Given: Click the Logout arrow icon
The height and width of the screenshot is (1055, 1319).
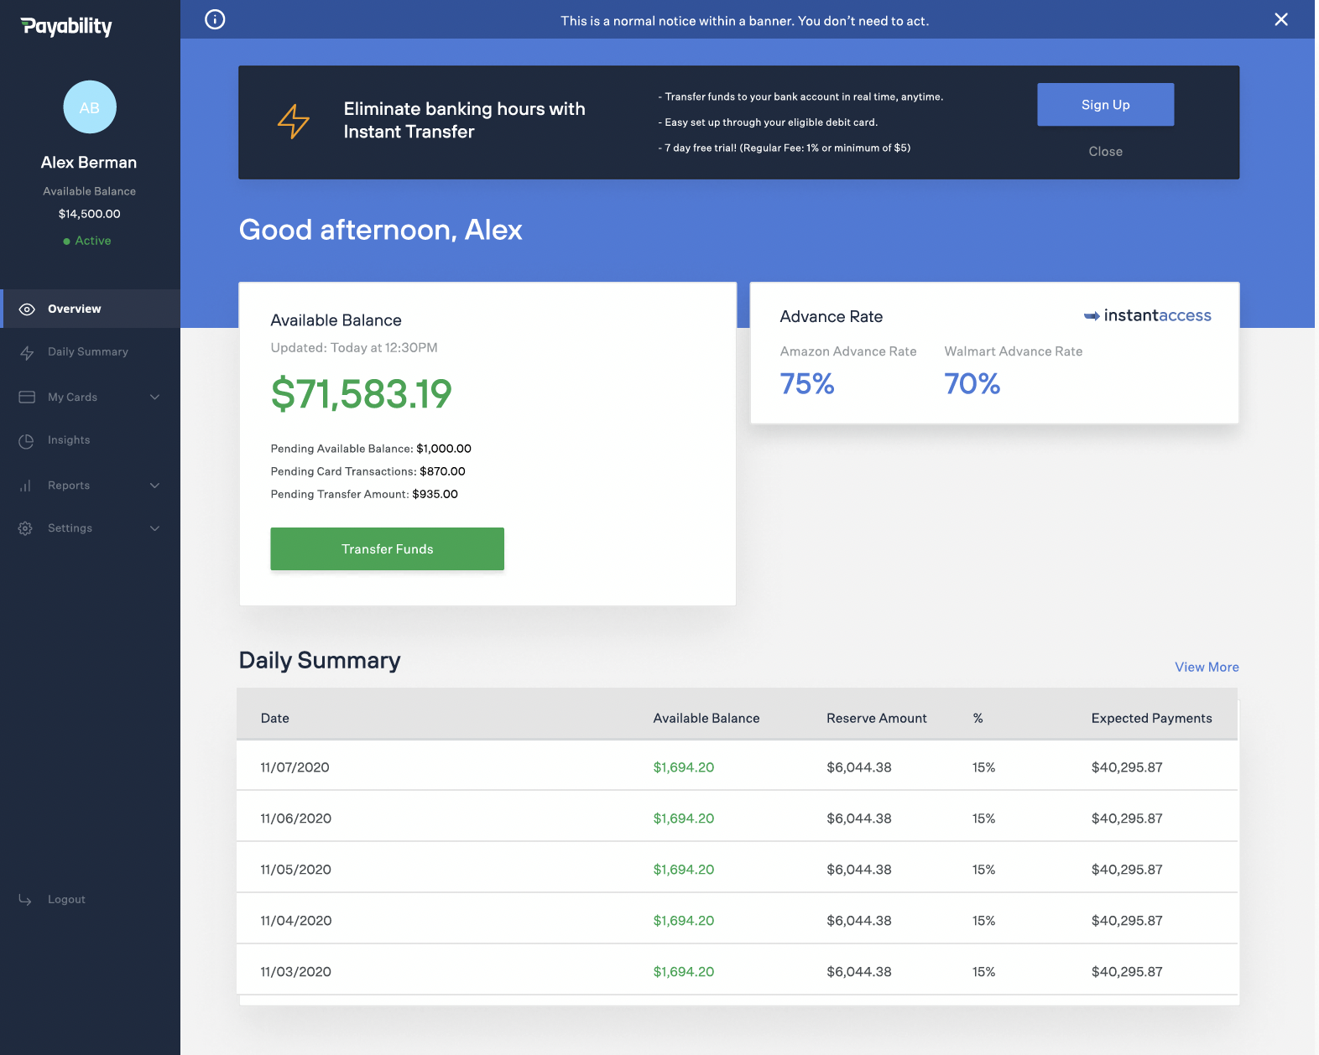Looking at the screenshot, I should (x=25, y=900).
